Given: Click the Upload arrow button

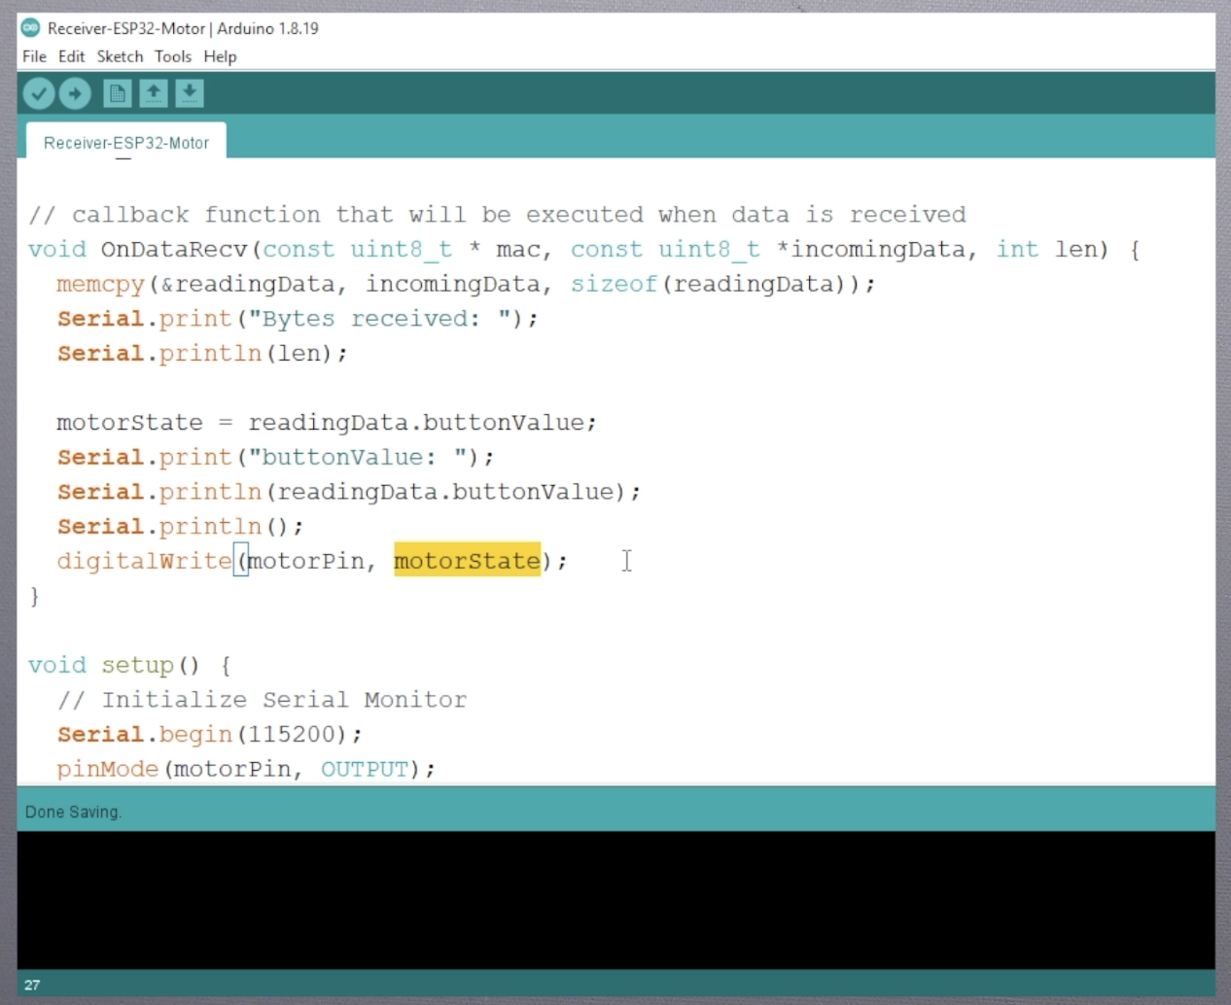Looking at the screenshot, I should coord(75,93).
